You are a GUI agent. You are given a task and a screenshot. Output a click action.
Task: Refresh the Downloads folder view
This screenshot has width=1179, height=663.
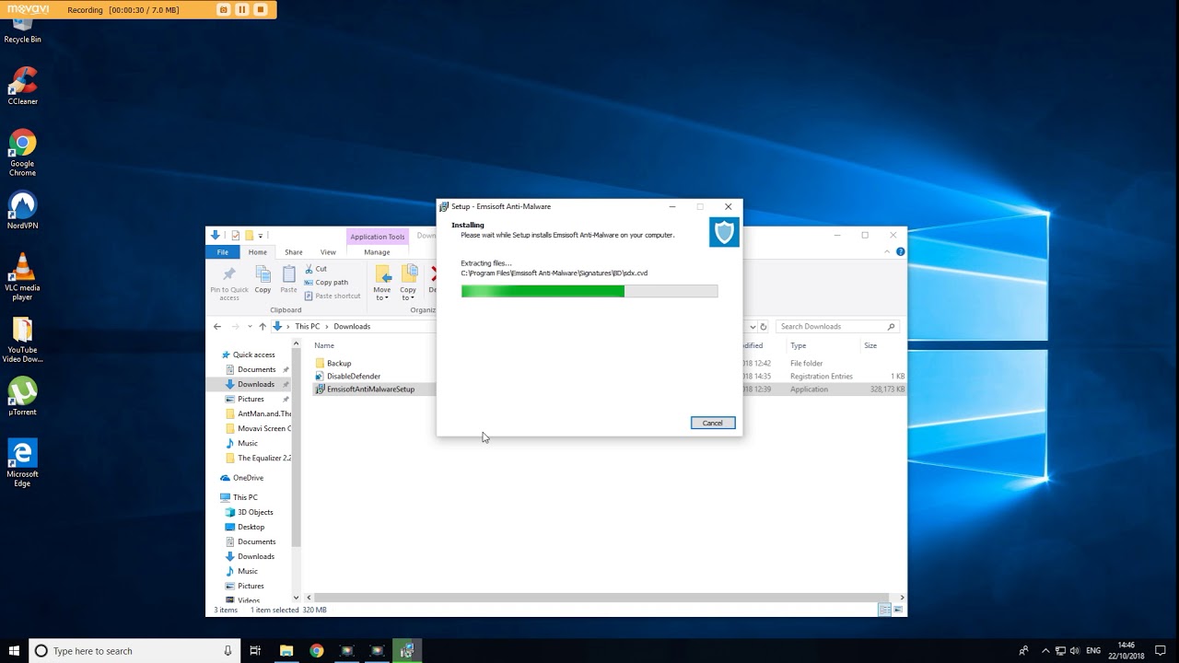click(x=764, y=326)
